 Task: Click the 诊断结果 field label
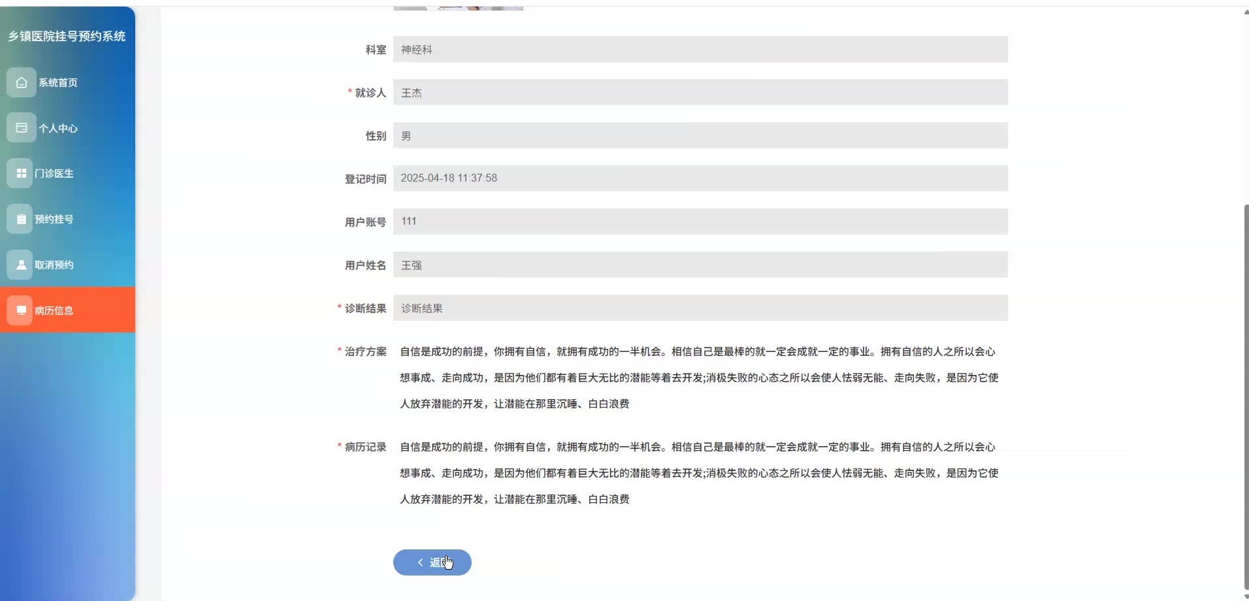[x=365, y=308]
